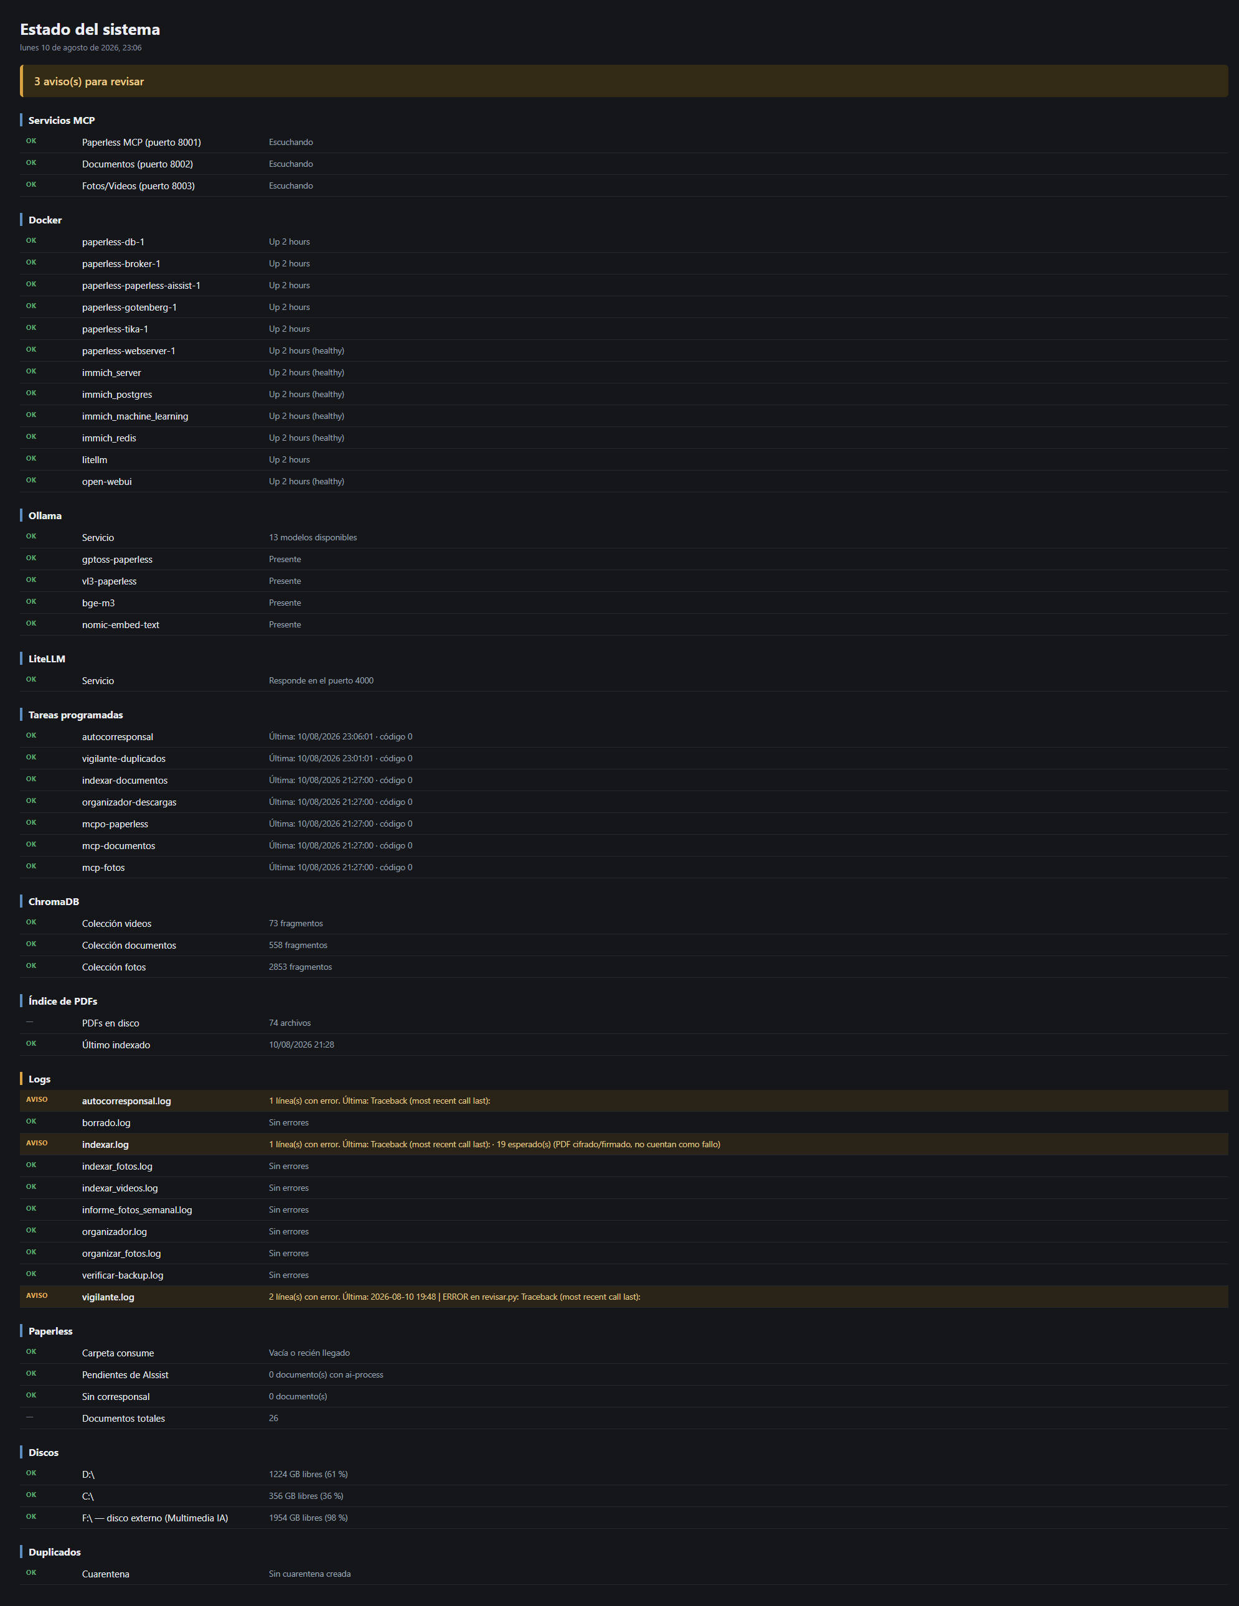Image resolution: width=1239 pixels, height=1606 pixels.
Task: Click "356 GB libres (36 %)" disk value
Action: tap(306, 1496)
